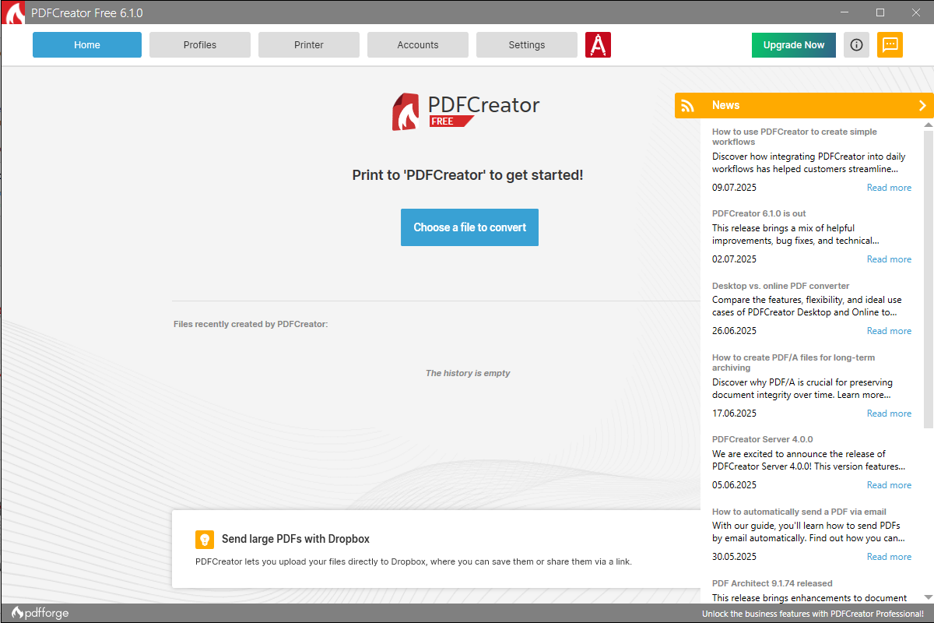This screenshot has height=623, width=934.
Task: Click the RSS feed icon in News header
Action: (x=687, y=106)
